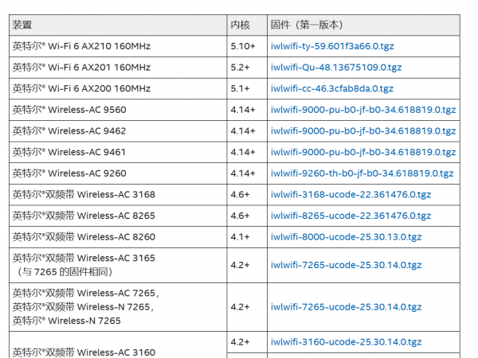Click the 5.10+ kernel version cell
478x358 pixels.
tap(243, 47)
